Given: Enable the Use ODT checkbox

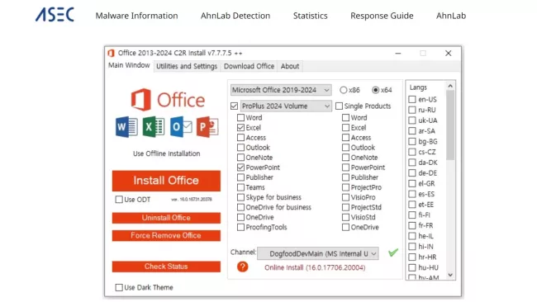Looking at the screenshot, I should coord(119,200).
